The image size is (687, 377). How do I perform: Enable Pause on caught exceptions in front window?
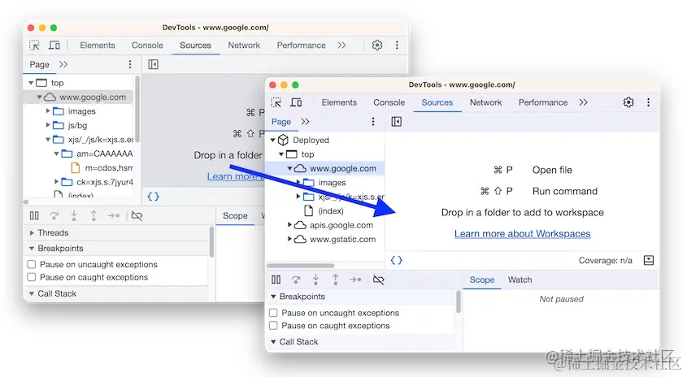pos(273,326)
